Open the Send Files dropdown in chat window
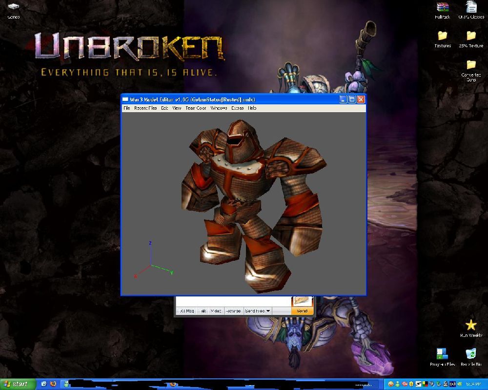This screenshot has width=488, height=390. point(257,311)
